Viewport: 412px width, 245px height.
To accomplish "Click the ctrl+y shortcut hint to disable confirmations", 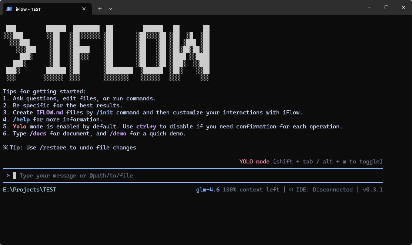I will click(x=146, y=126).
